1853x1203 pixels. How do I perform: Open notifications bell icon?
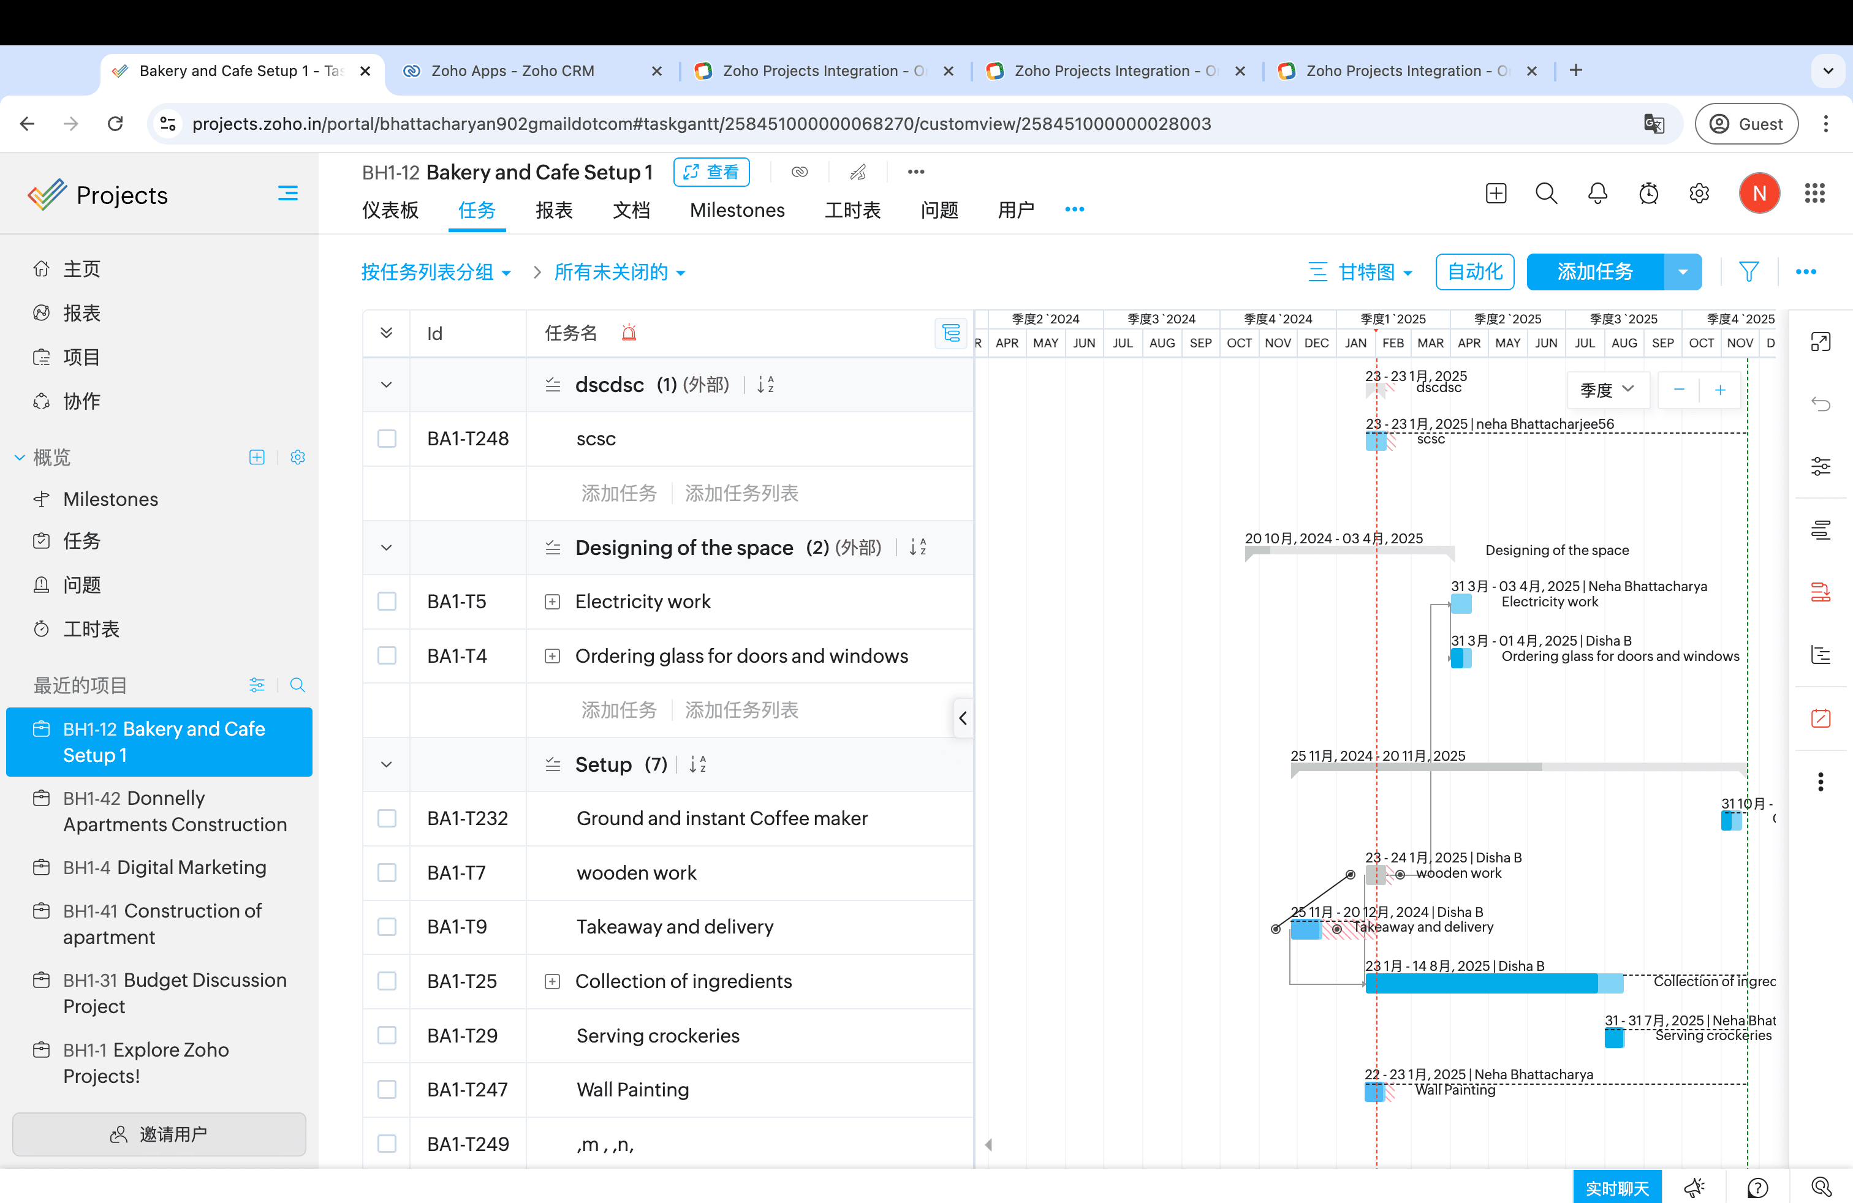[x=1597, y=194]
